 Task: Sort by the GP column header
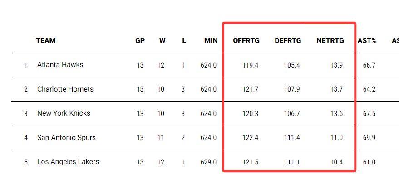pos(140,41)
